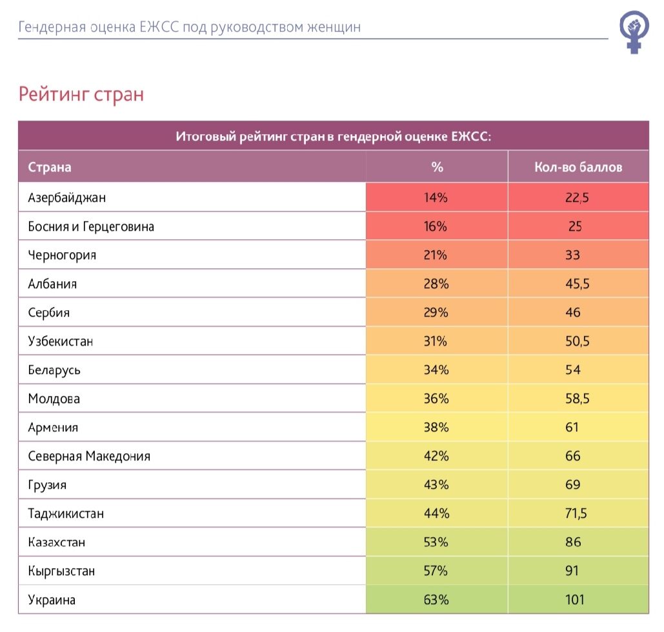Select the 101 score cell for Украина
Viewport: 664px width, 632px height.
coord(574,600)
